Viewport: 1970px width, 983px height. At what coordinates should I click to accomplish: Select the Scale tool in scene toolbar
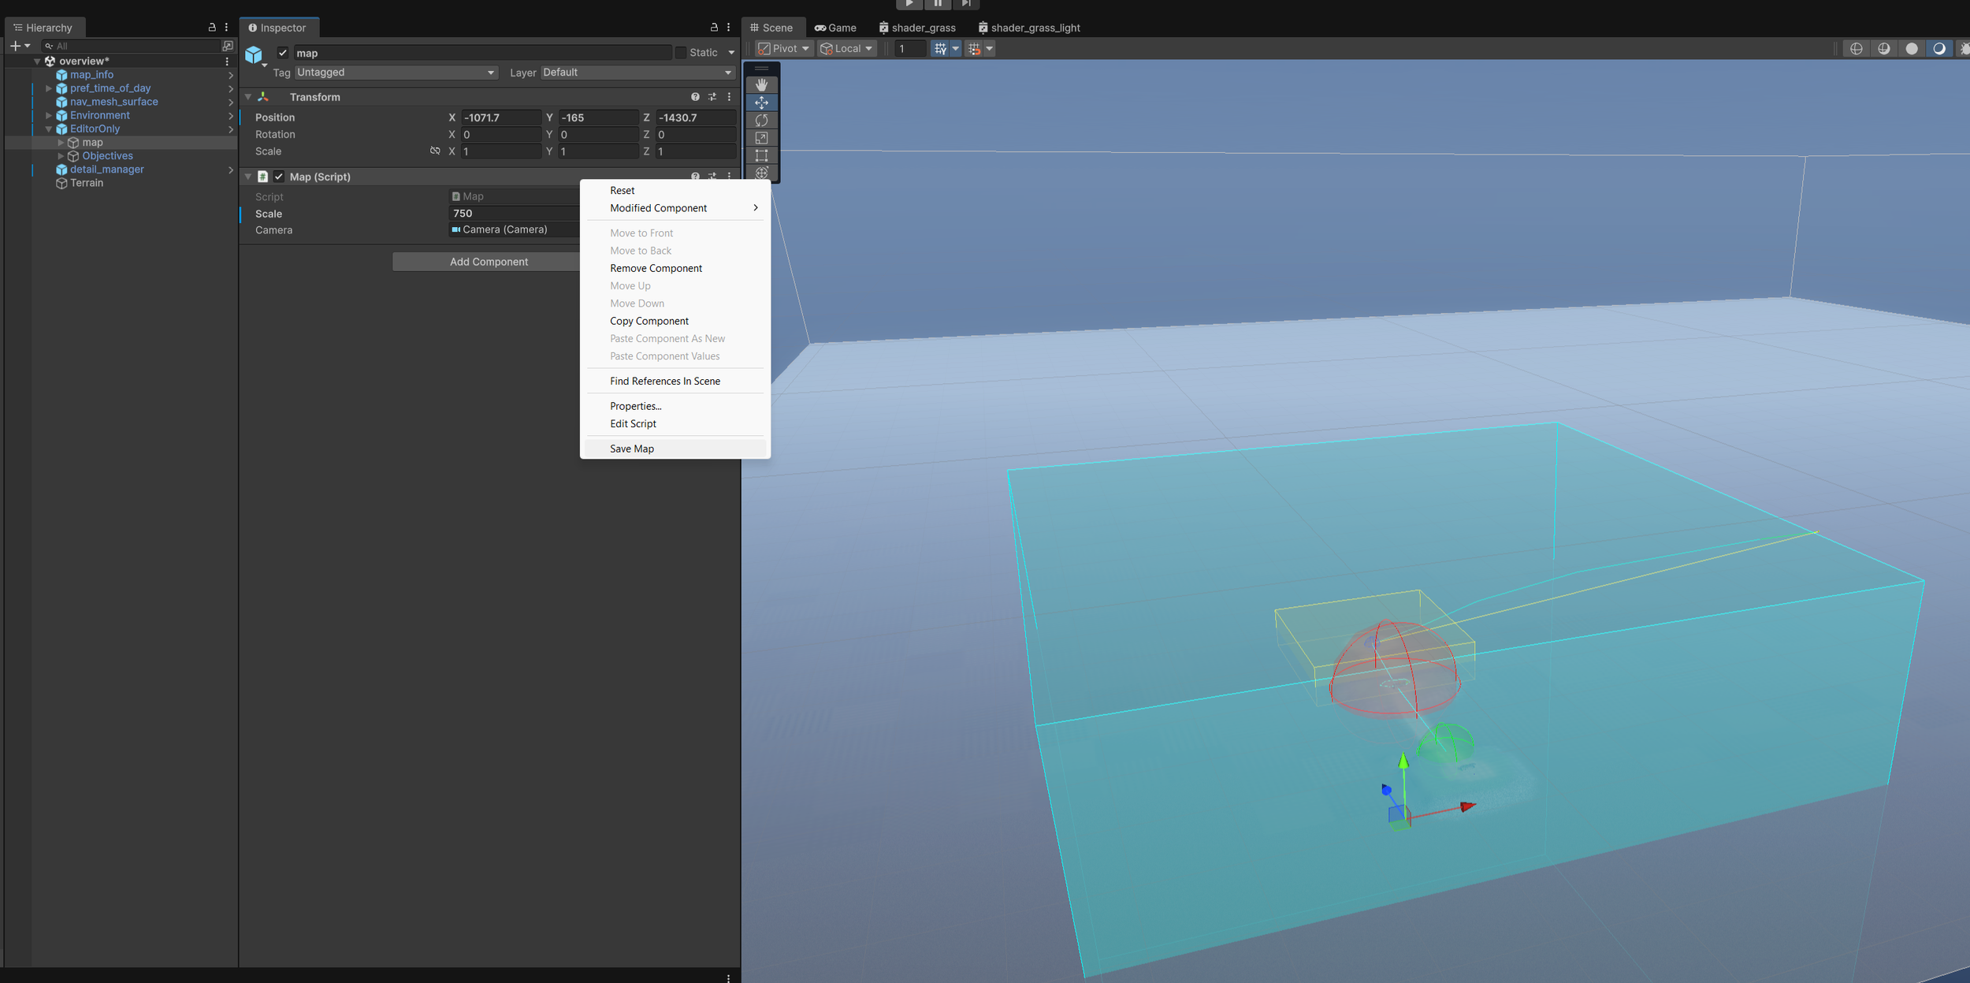(x=761, y=138)
